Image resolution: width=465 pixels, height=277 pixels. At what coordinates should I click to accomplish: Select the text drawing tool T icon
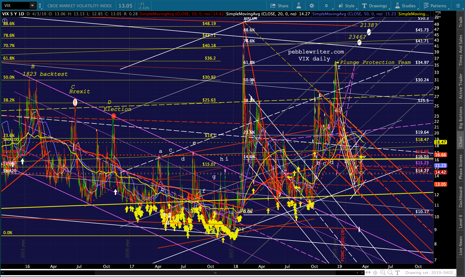coord(398,273)
